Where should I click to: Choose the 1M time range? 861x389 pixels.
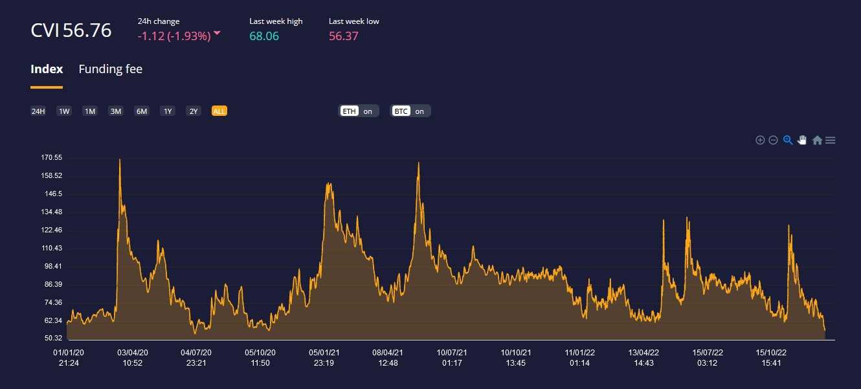[90, 111]
